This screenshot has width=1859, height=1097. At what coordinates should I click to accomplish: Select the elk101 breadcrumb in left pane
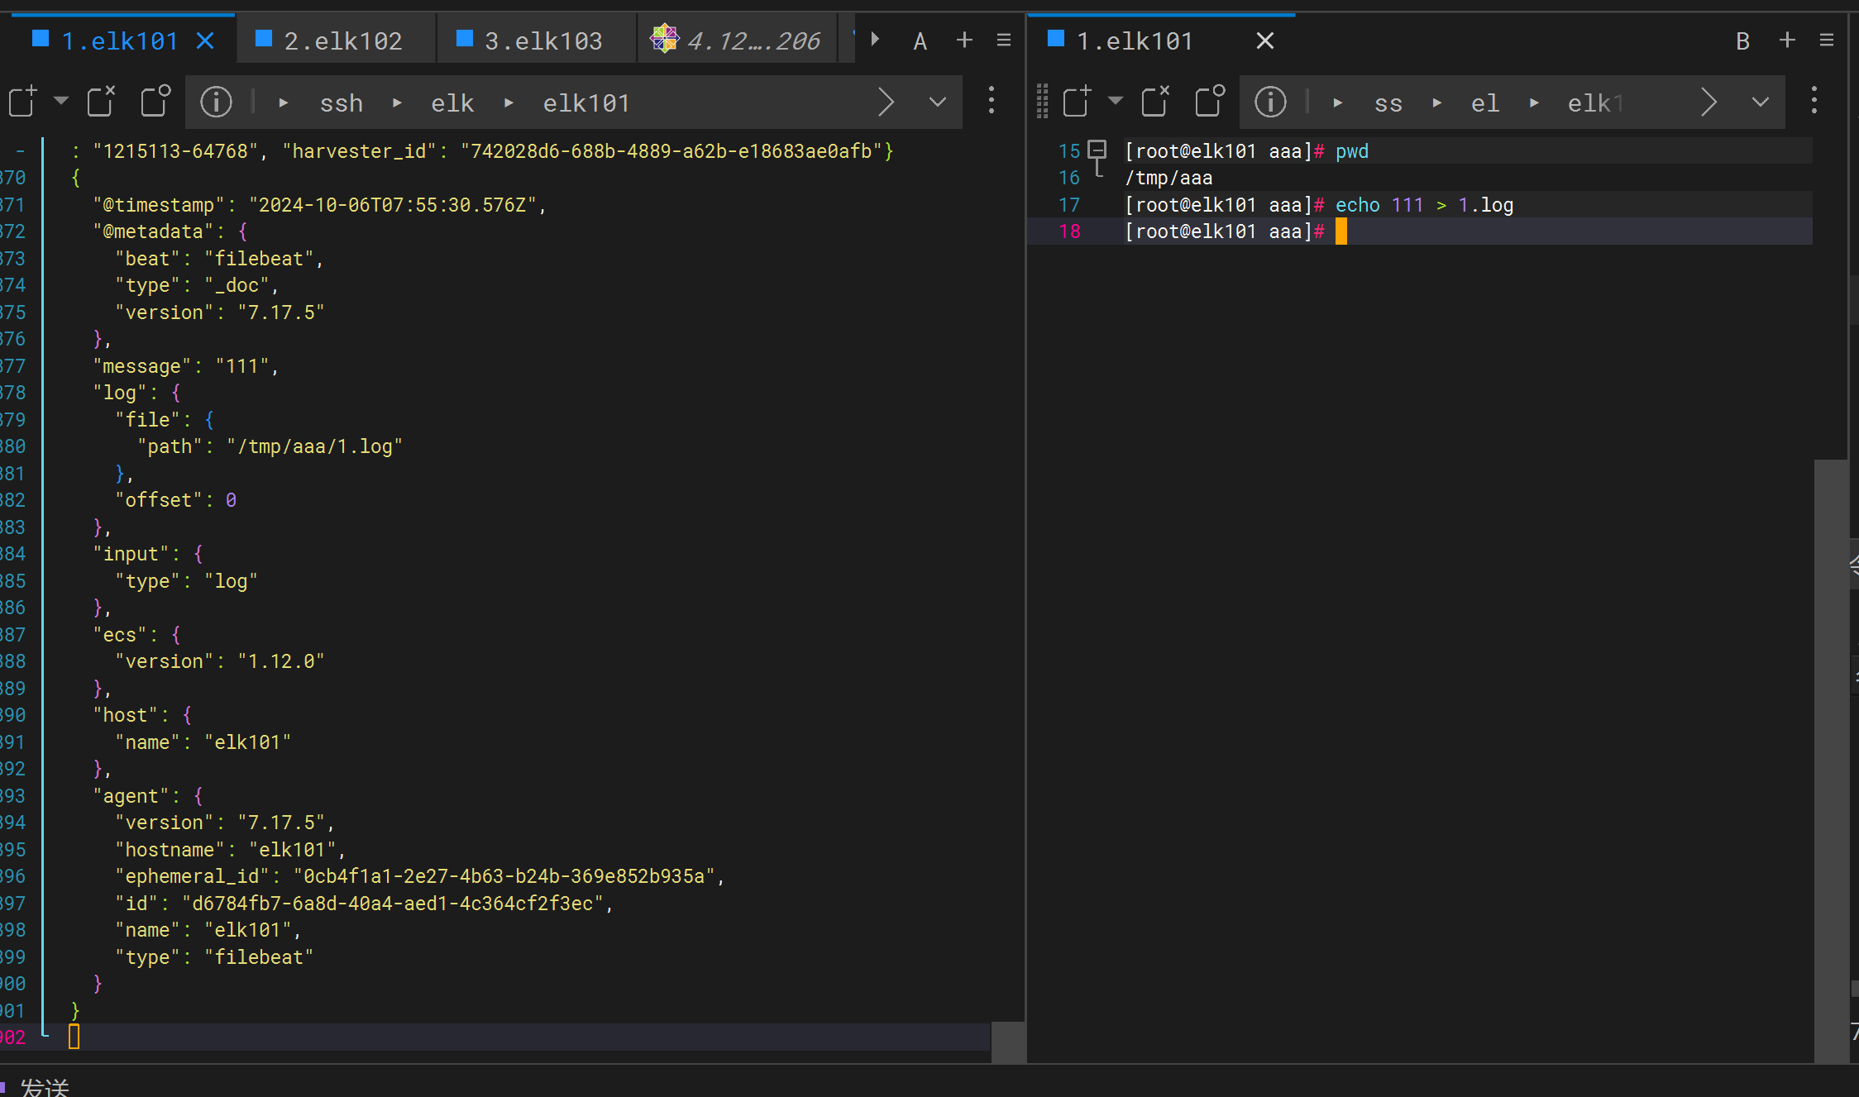coord(586,103)
